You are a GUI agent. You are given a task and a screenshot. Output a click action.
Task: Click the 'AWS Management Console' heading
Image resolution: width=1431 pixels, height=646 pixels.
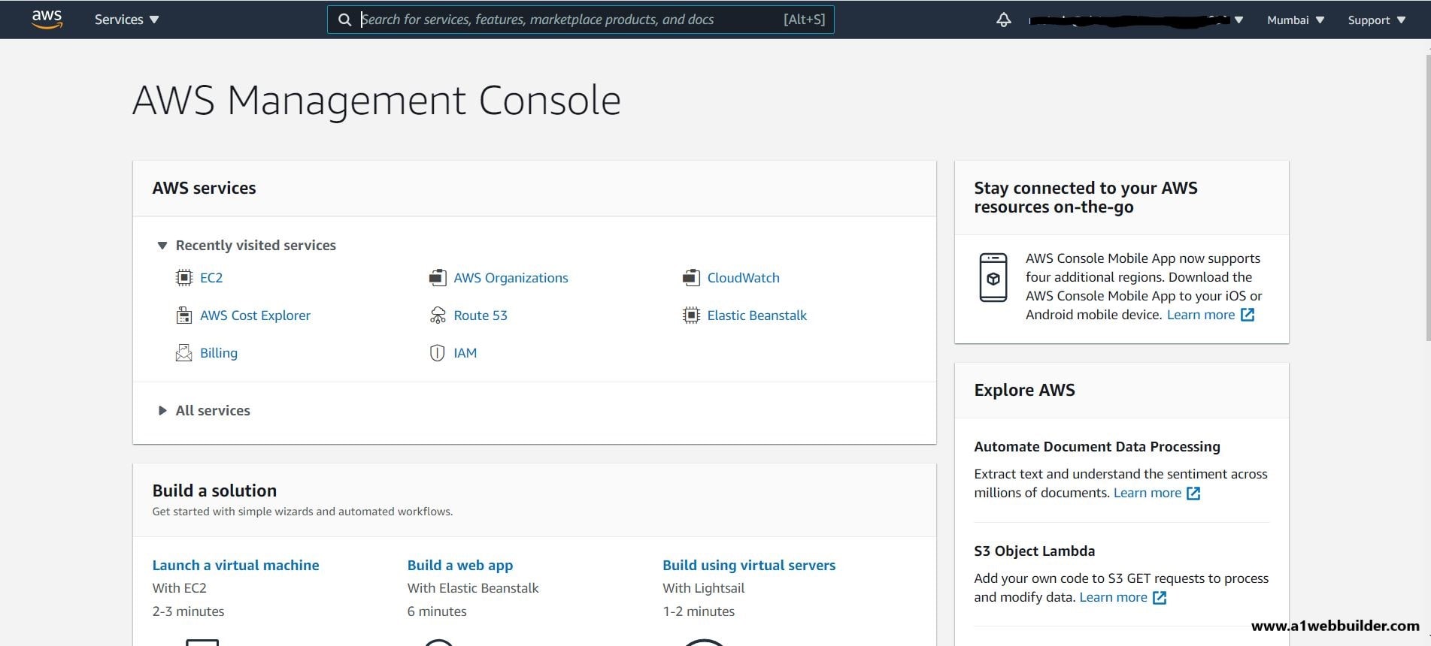point(377,101)
